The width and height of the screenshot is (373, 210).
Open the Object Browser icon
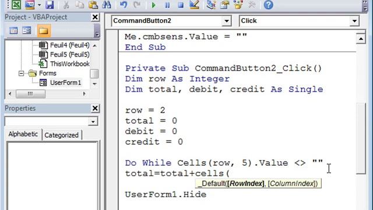238,5
